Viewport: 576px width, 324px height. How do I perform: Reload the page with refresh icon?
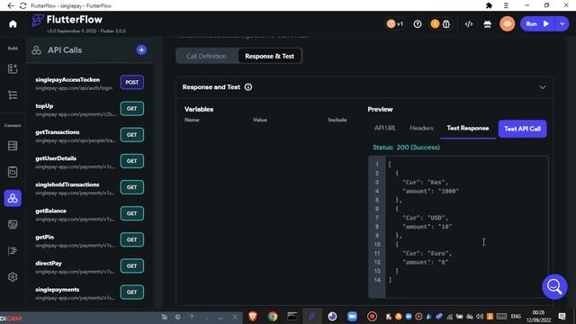(x=23, y=5)
